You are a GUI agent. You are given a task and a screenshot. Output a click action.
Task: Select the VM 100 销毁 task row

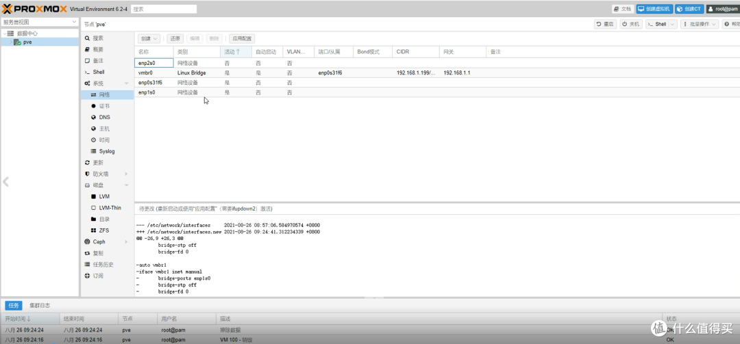click(x=370, y=340)
